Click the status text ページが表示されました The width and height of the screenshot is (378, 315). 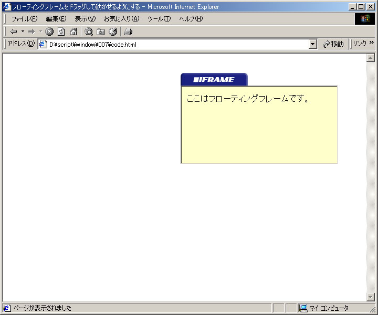click(x=42, y=308)
